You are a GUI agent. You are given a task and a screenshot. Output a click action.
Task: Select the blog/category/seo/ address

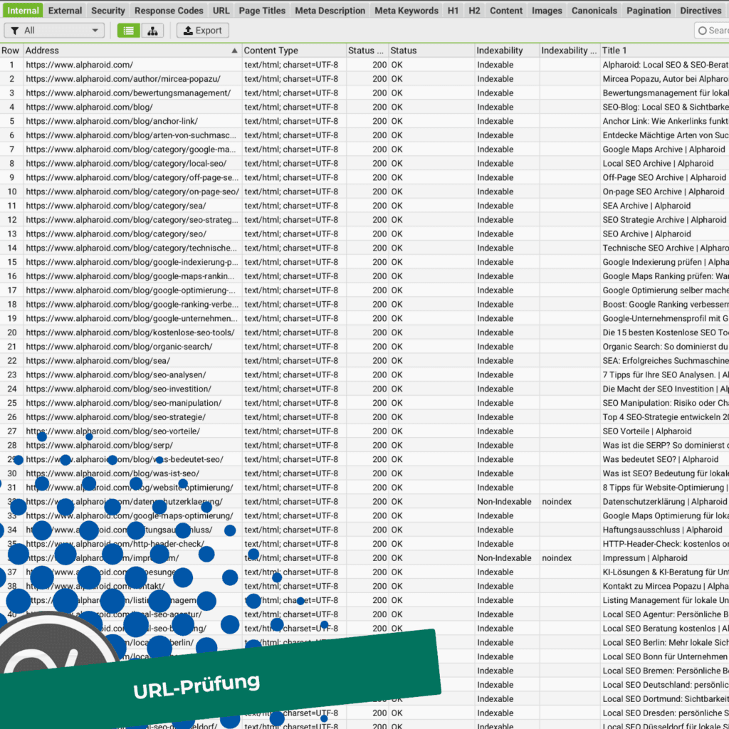point(116,234)
